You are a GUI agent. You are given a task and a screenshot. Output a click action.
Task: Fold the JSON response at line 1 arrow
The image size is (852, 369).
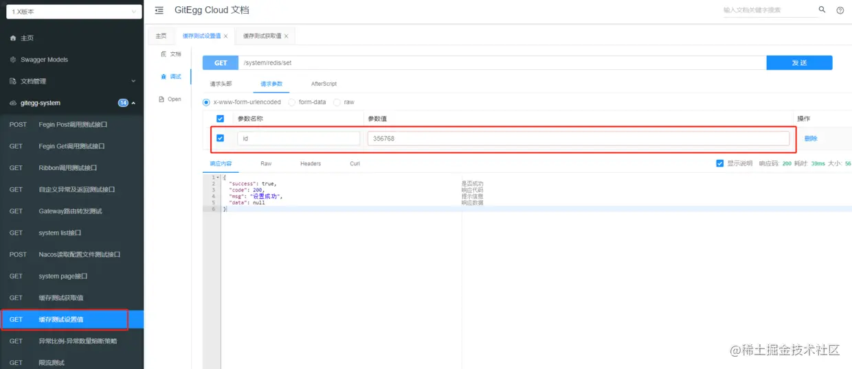point(218,178)
